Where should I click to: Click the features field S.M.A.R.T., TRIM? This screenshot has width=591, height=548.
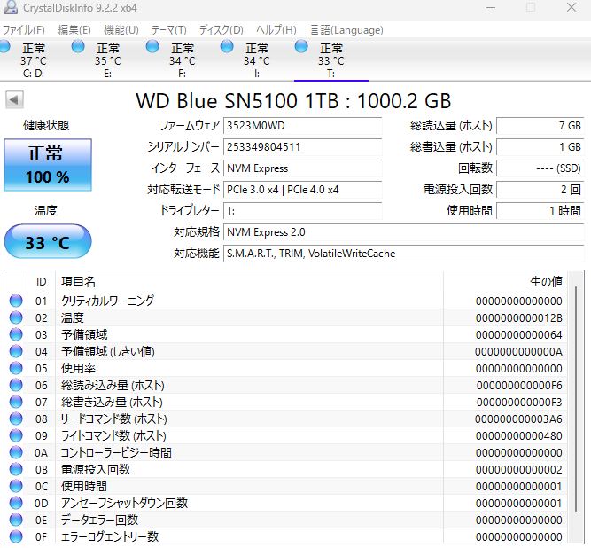point(404,254)
